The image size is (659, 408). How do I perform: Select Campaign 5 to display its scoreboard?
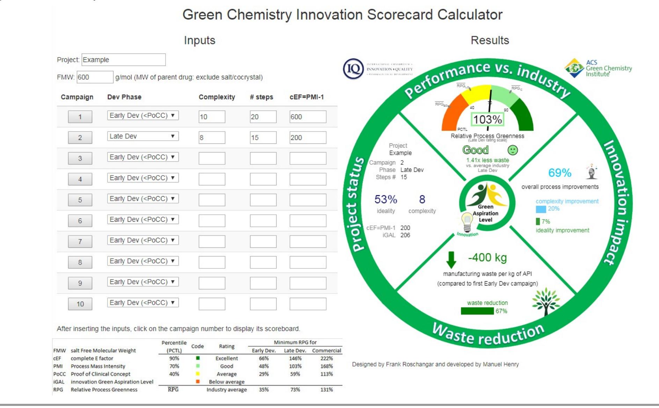(x=80, y=199)
